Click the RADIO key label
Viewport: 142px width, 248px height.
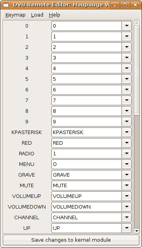[26, 154]
